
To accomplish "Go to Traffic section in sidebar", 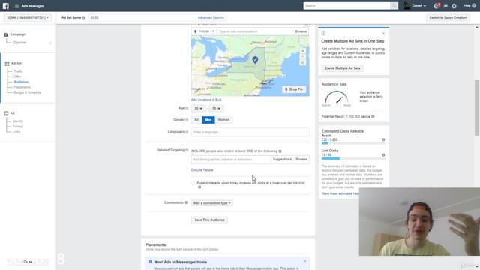I will coord(18,71).
